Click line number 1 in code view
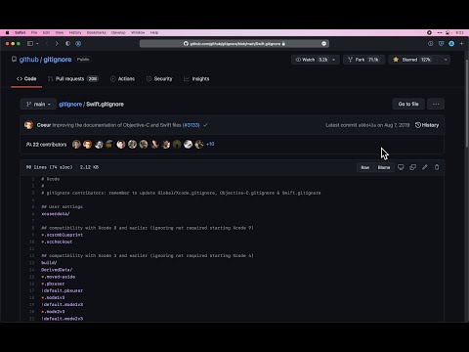The image size is (469, 352). point(33,179)
